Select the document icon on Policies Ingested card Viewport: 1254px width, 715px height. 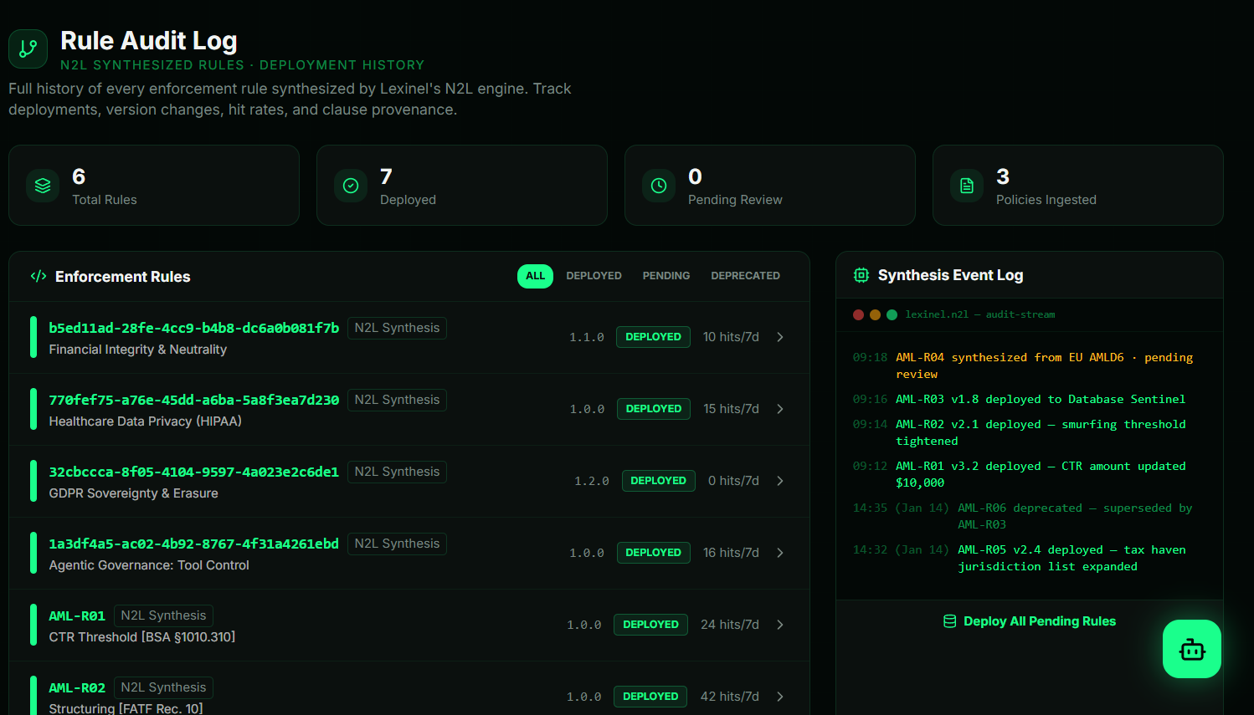967,186
